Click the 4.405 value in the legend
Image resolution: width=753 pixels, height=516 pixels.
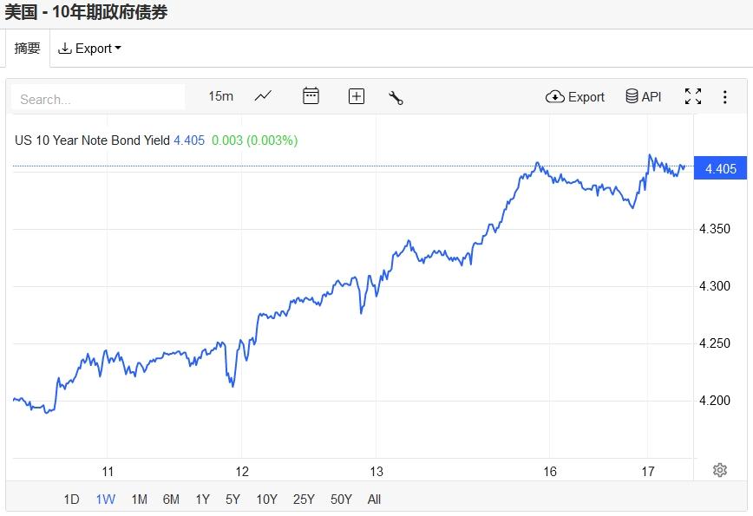point(189,140)
